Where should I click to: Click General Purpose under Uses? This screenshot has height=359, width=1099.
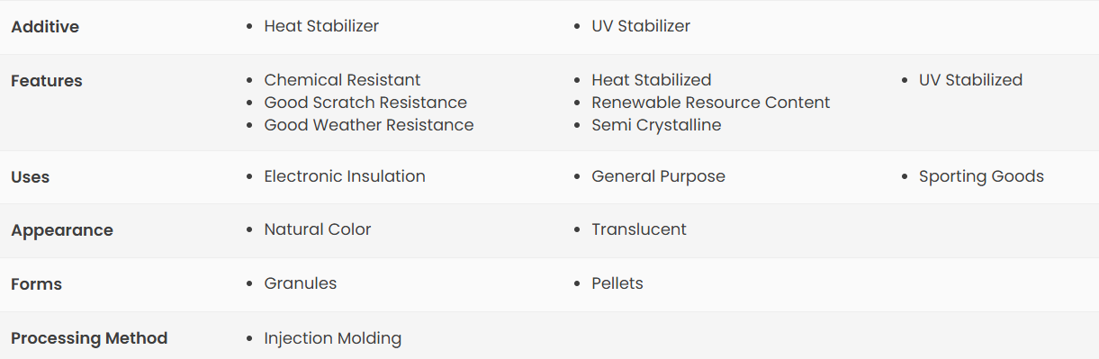click(658, 176)
